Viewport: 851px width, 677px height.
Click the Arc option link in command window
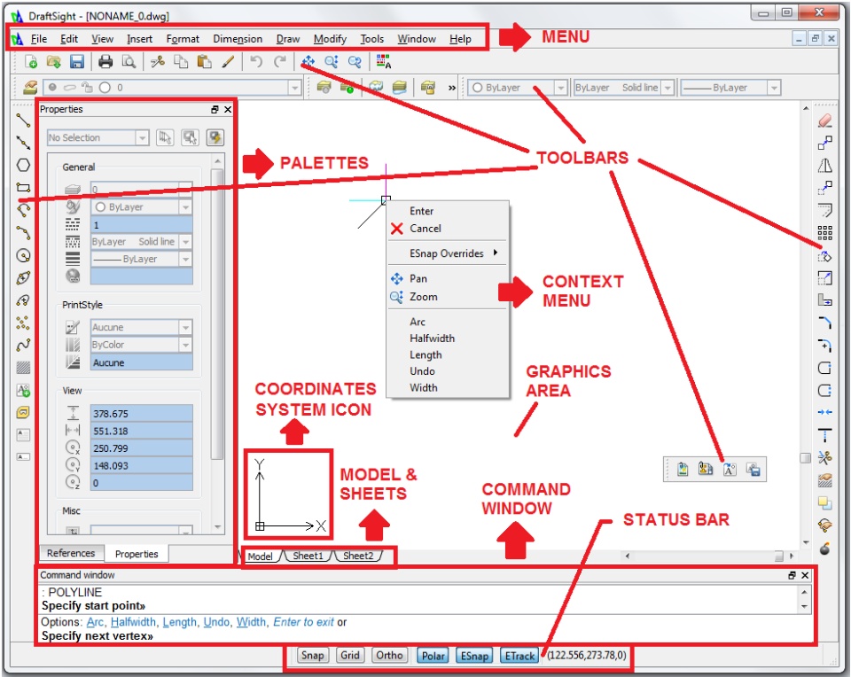(x=95, y=622)
